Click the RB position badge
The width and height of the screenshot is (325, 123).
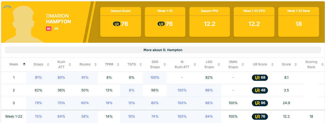(x=49, y=29)
